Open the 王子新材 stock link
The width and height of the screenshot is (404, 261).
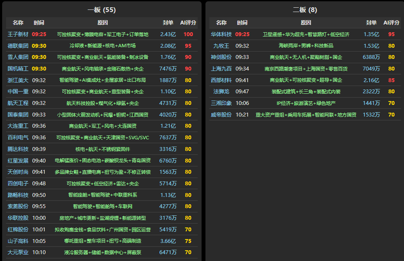point(18,34)
